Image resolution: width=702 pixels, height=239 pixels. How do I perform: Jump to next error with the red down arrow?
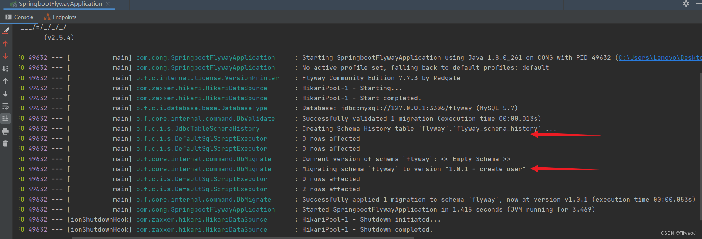coord(5,56)
